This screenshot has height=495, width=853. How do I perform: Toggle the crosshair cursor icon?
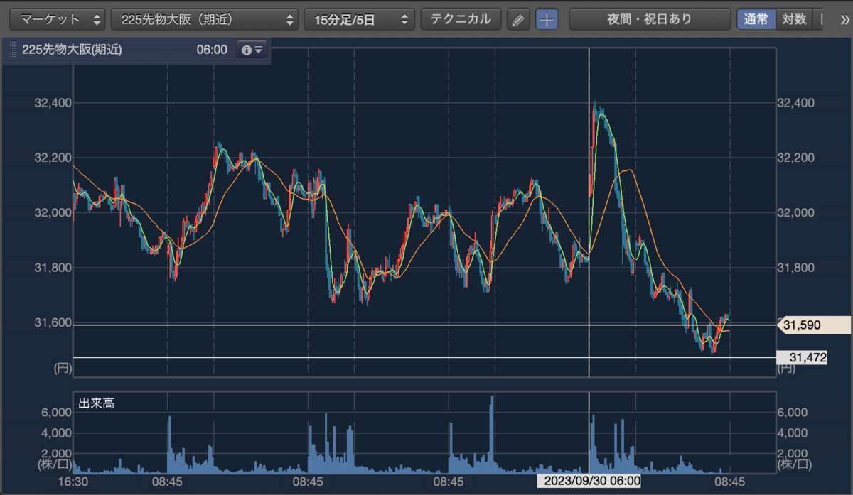[547, 20]
